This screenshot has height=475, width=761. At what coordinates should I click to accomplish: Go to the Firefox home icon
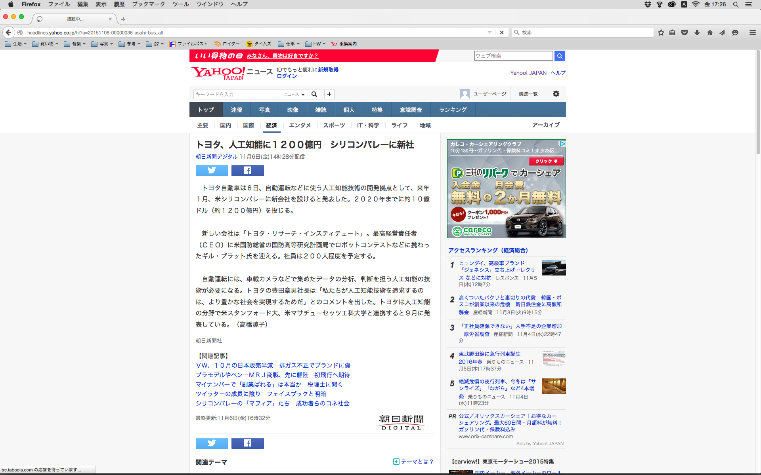click(710, 32)
